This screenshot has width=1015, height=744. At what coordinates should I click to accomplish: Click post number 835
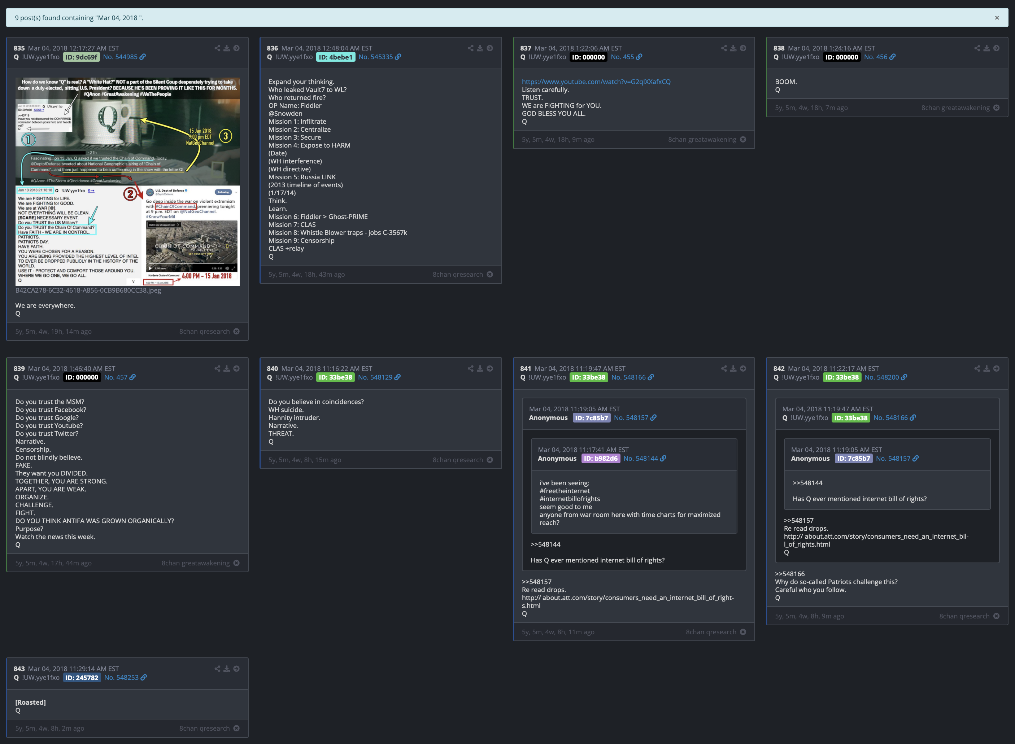coord(19,48)
